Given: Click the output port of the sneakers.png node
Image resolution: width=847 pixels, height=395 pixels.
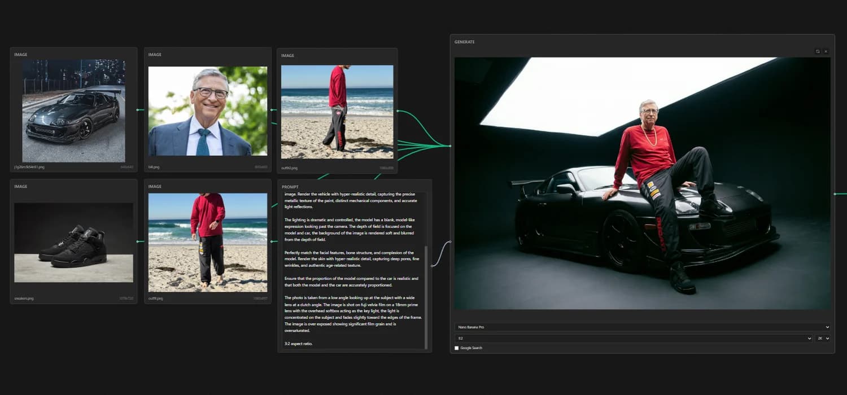Looking at the screenshot, I should point(138,242).
